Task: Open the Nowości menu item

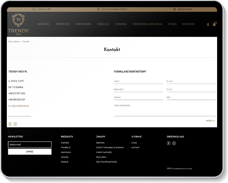Action: click(x=44, y=24)
